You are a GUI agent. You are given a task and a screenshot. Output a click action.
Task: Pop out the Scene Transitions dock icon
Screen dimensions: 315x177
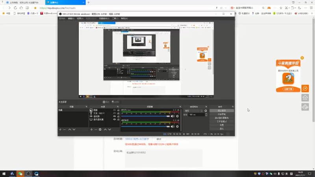[206, 107]
